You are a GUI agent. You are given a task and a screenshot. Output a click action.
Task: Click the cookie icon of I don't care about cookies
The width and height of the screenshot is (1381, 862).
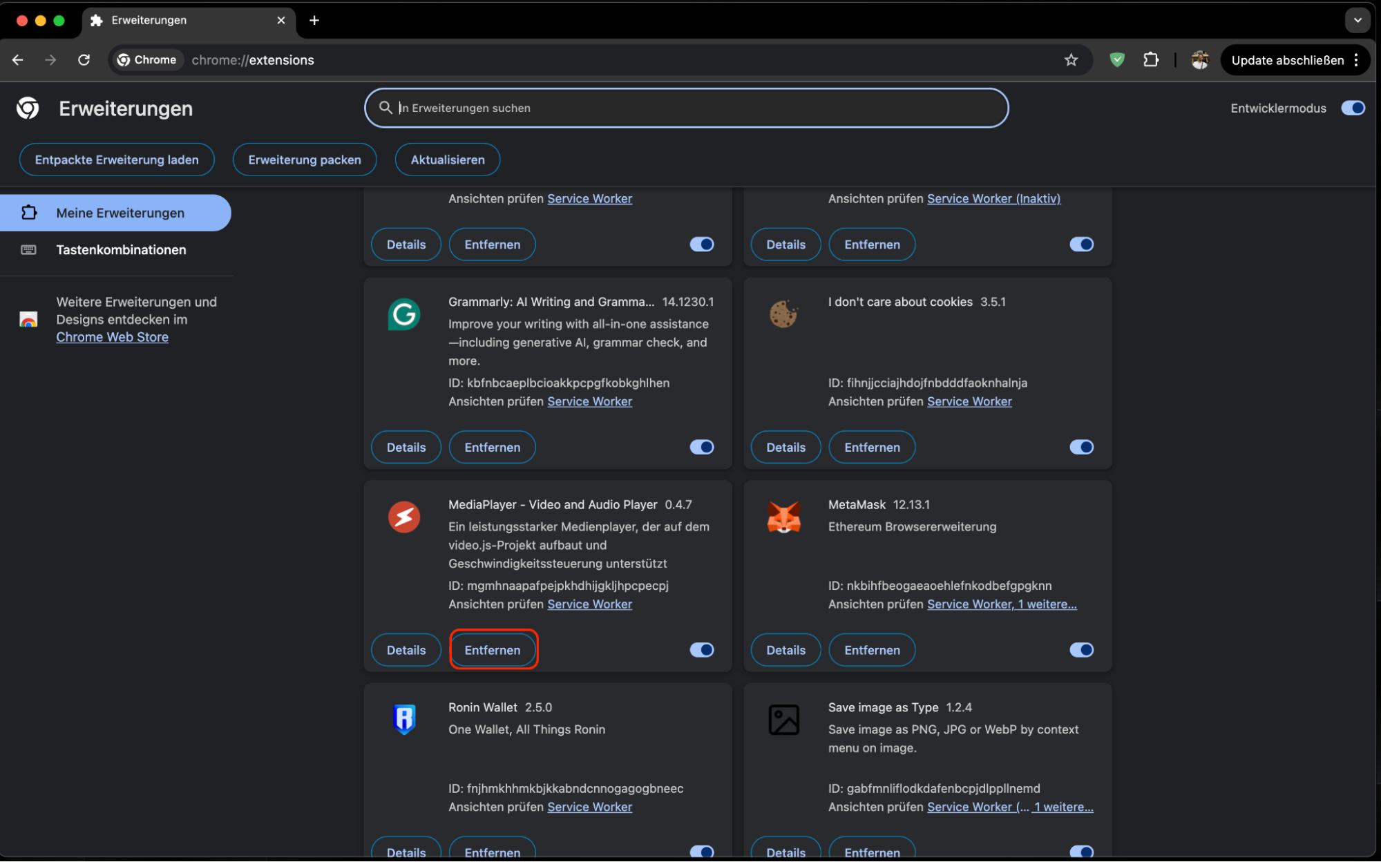(x=783, y=315)
